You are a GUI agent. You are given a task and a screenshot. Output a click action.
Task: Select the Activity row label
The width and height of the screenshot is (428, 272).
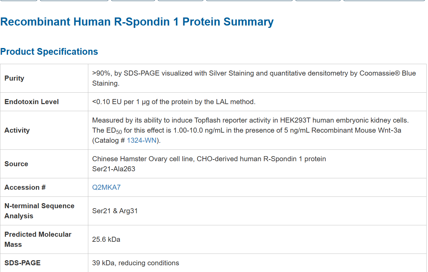[17, 130]
